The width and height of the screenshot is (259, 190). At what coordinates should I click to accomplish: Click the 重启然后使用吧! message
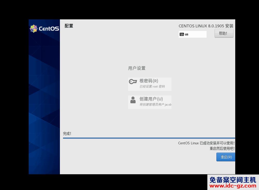(x=222, y=148)
